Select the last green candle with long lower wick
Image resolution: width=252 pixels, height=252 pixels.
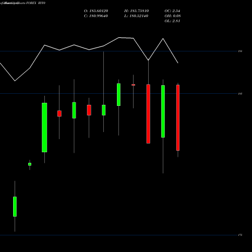163,111
